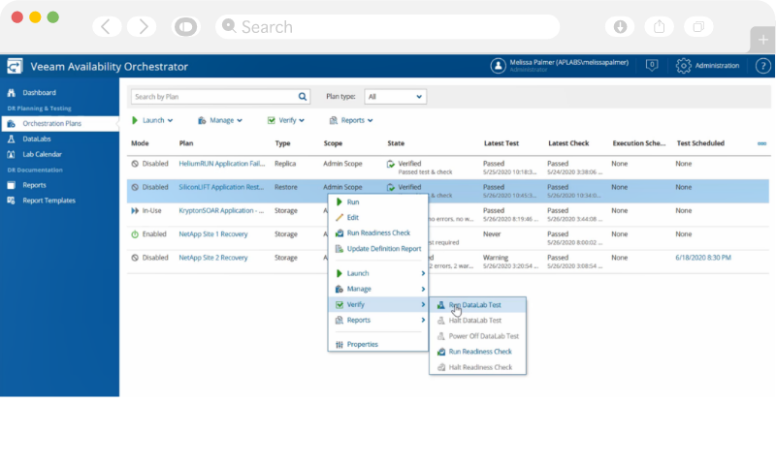Select Run Readiness Check in Verify submenu

pos(477,352)
